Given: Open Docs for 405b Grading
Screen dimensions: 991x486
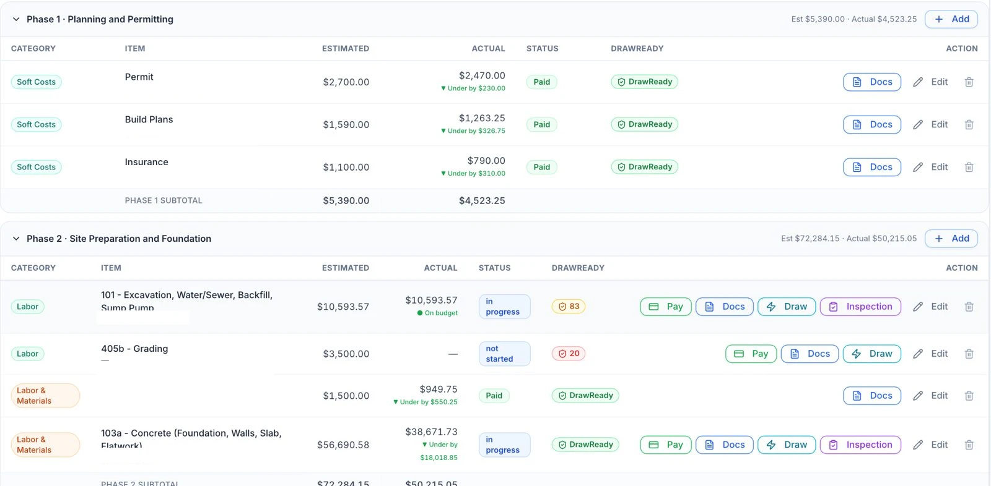Looking at the screenshot, I should [x=810, y=354].
